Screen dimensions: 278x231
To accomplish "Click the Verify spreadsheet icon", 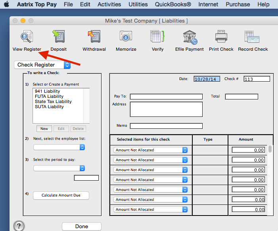I will (x=157, y=36).
